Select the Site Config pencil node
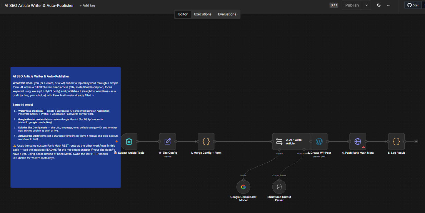Image resolution: width=425 pixels, height=213 pixels. pyautogui.click(x=168, y=142)
